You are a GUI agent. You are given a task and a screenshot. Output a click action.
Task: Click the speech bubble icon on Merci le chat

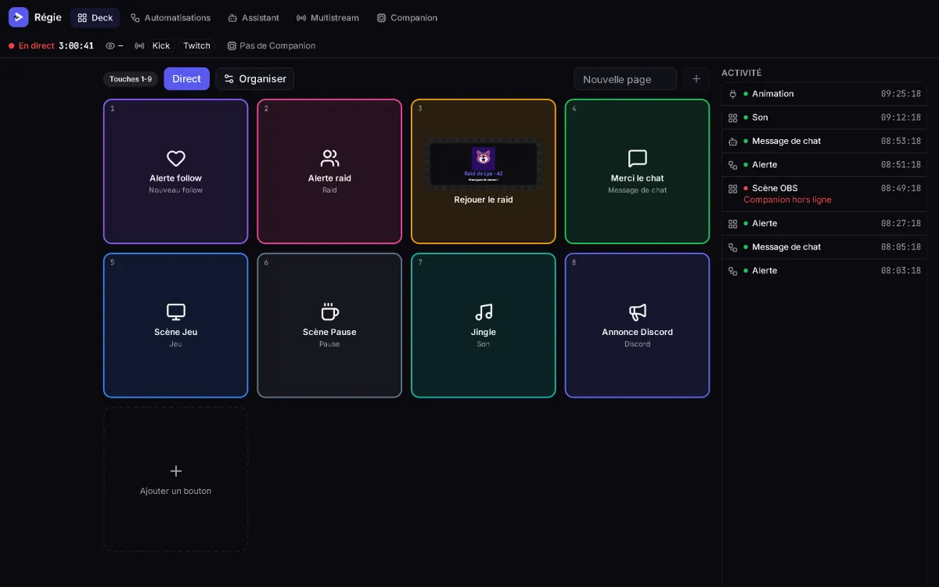pos(638,159)
